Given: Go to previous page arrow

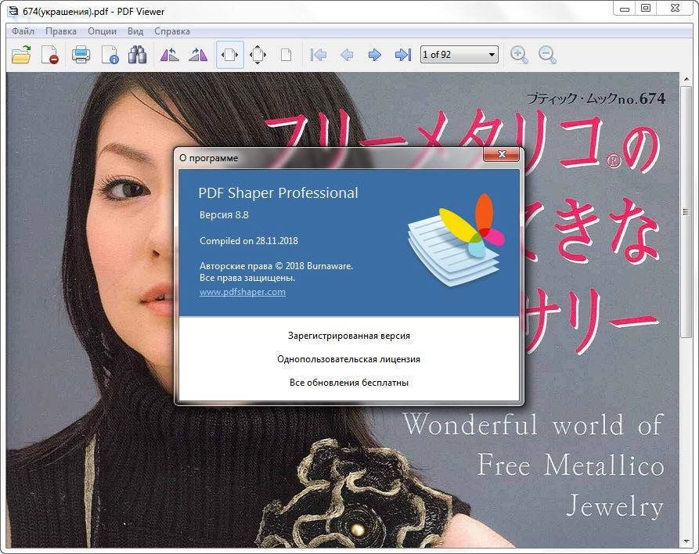Looking at the screenshot, I should [347, 55].
